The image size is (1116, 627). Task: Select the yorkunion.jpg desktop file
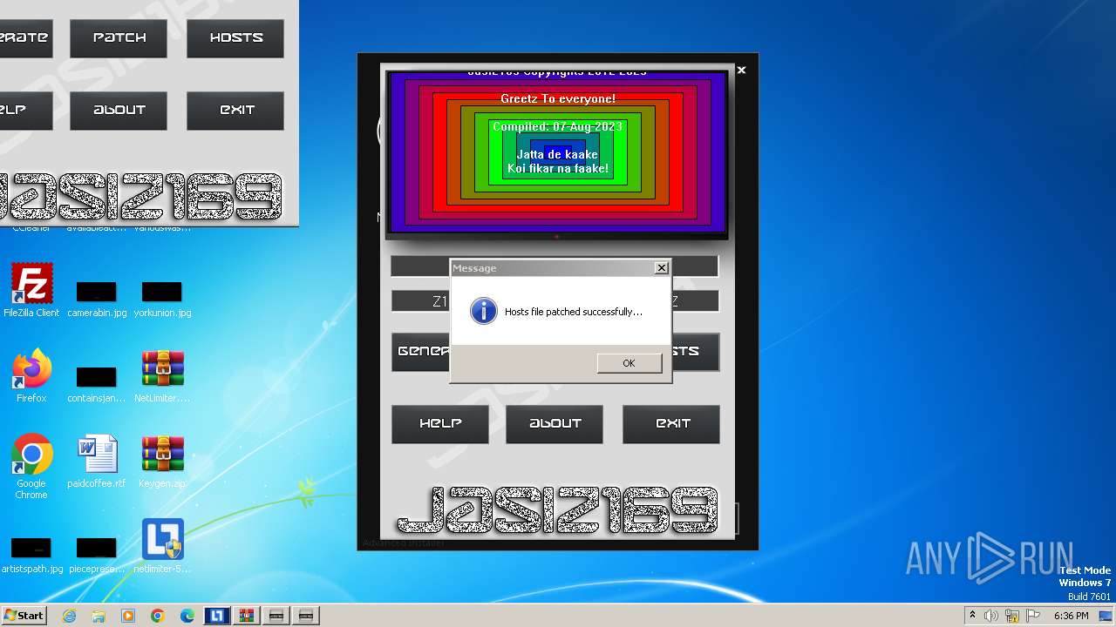pos(162,298)
